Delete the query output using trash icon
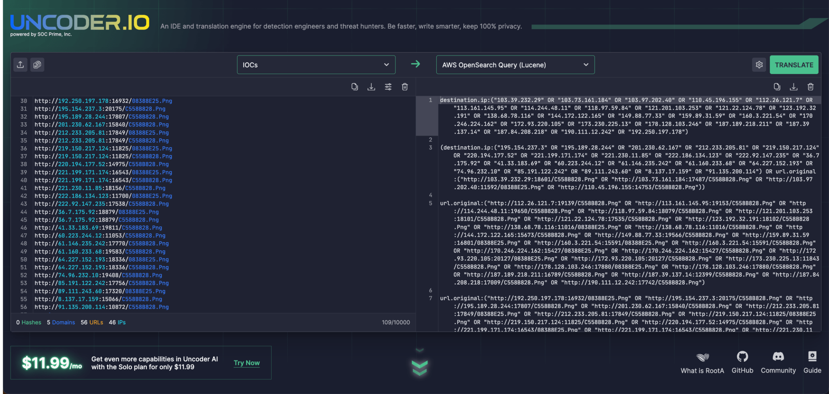The width and height of the screenshot is (829, 394). tap(810, 87)
